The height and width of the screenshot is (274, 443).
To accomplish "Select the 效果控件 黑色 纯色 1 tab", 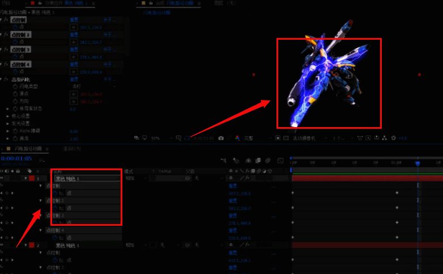I will [66, 3].
